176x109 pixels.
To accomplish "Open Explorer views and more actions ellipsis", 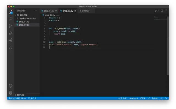I will pos(36,11).
